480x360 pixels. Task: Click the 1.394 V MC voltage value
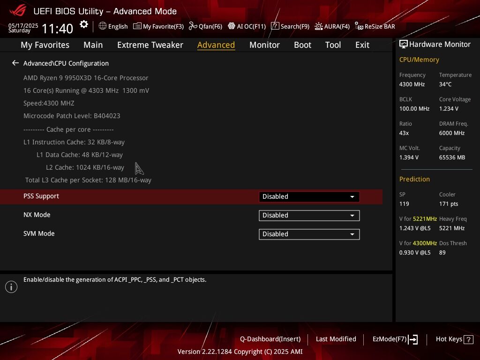[409, 157]
